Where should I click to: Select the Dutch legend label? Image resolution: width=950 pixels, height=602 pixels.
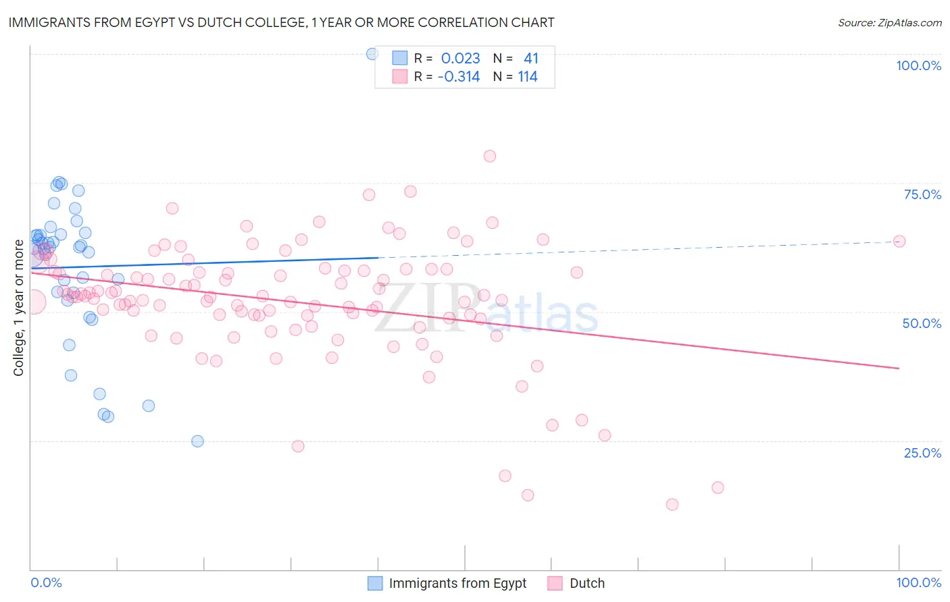(x=587, y=583)
